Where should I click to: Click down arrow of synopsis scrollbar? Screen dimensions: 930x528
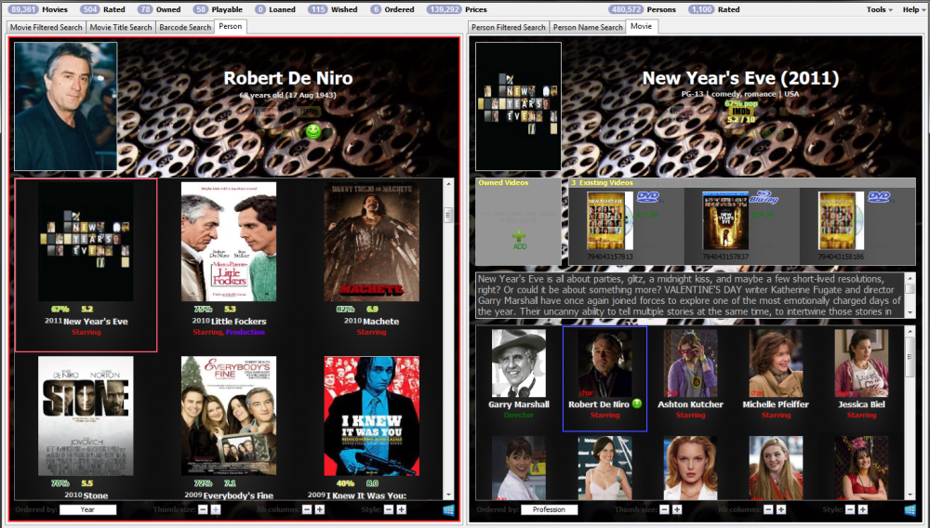click(910, 312)
